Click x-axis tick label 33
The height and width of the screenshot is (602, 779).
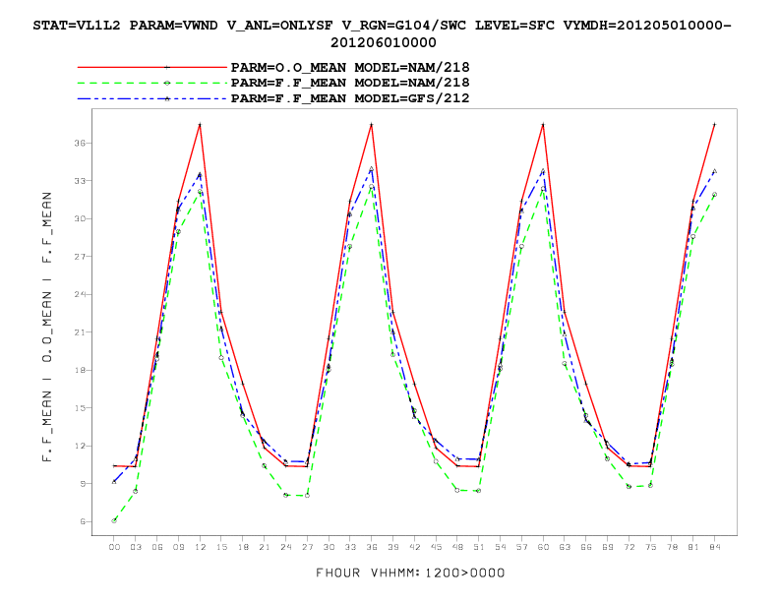coord(350,547)
